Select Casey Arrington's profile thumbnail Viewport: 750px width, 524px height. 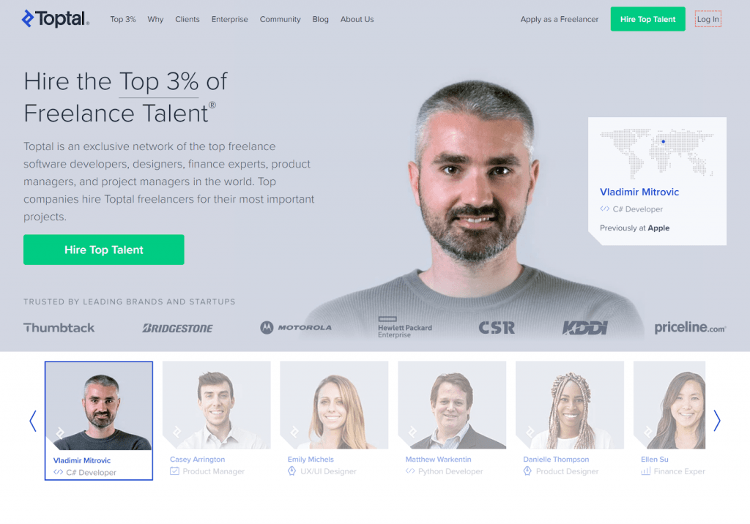click(x=217, y=405)
